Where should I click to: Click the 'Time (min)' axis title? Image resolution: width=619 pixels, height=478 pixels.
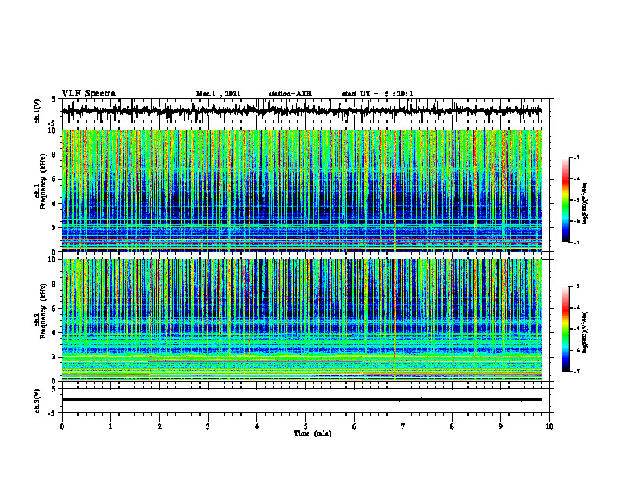coord(313,433)
